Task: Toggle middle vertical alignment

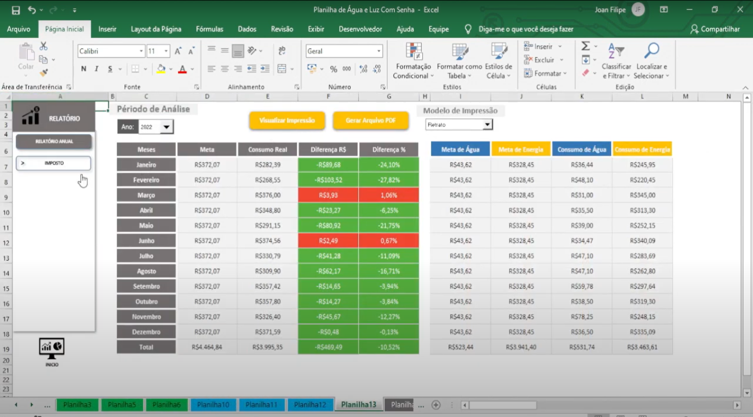Action: click(225, 51)
